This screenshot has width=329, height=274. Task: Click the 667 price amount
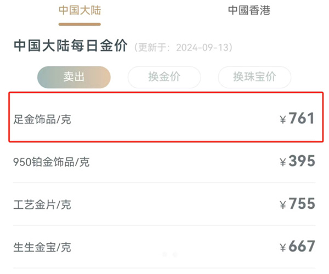pos(302,246)
